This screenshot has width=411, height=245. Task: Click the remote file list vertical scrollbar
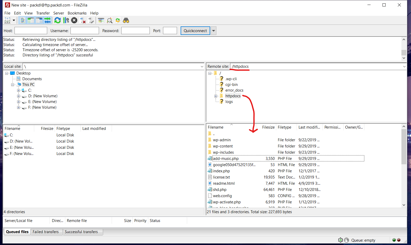(x=404, y=166)
